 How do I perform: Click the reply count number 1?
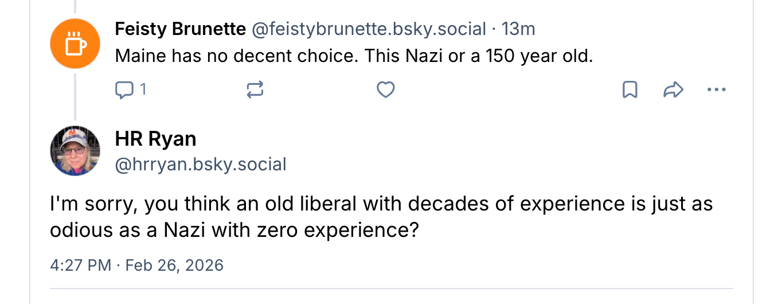click(143, 89)
